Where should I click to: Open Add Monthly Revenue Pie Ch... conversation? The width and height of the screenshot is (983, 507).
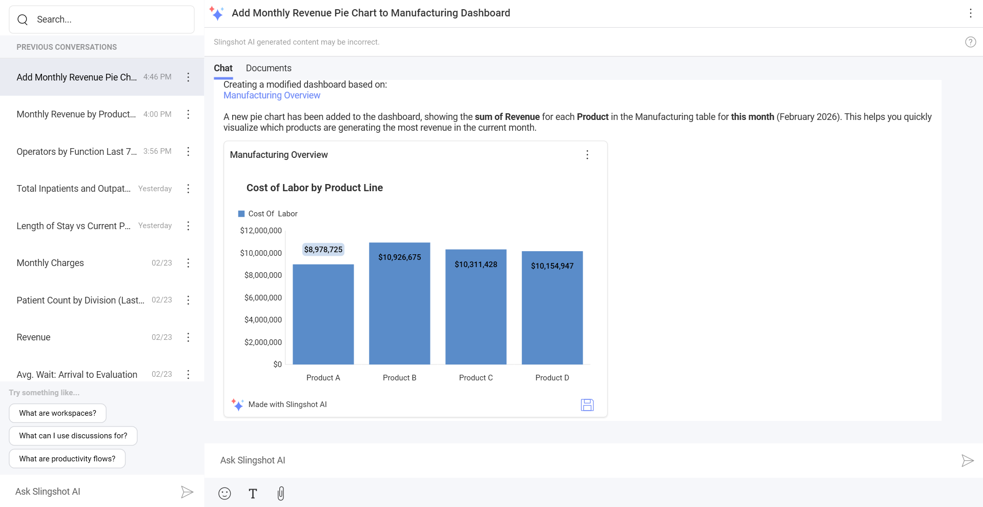102,77
